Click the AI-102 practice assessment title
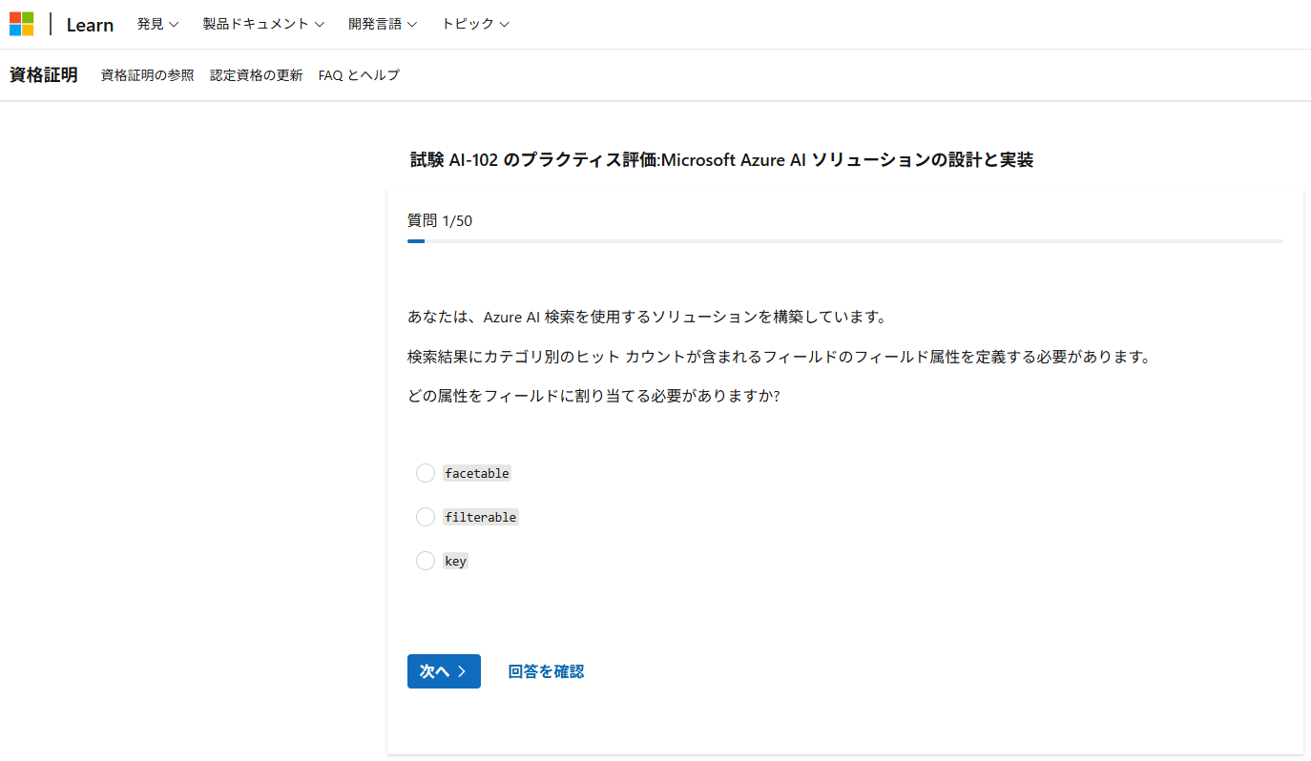 point(722,160)
